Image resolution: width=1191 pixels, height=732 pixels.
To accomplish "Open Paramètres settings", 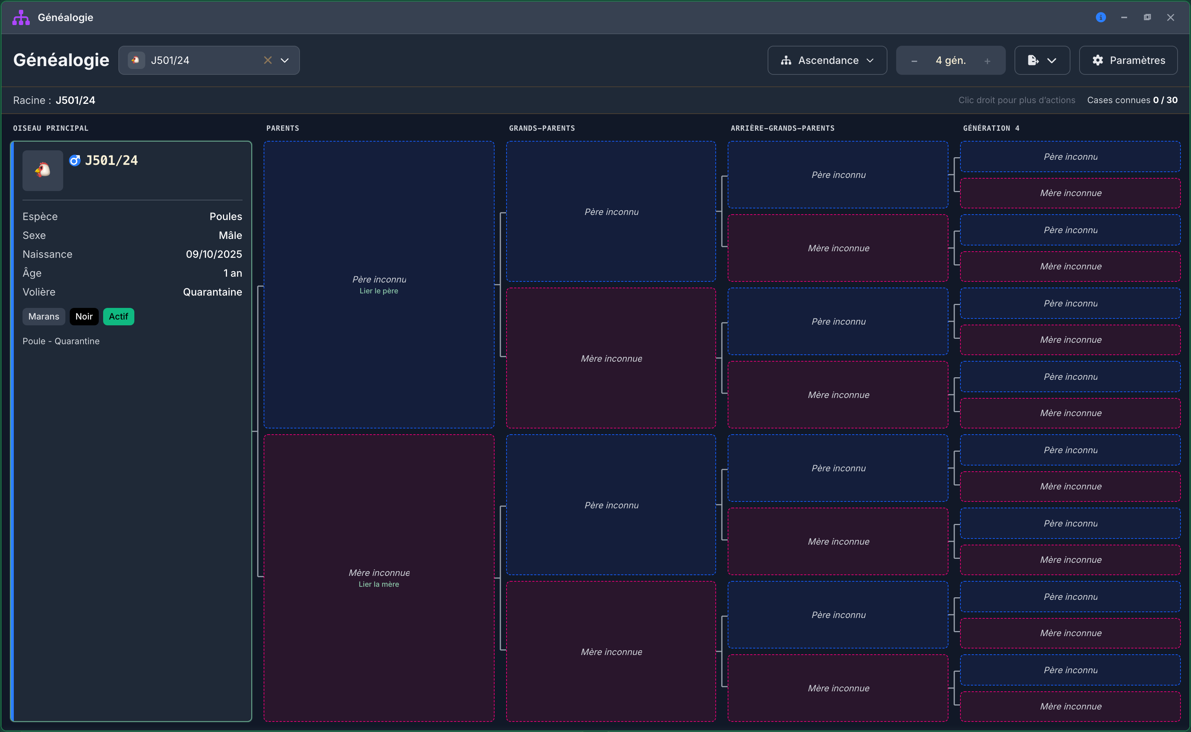I will (x=1129, y=60).
